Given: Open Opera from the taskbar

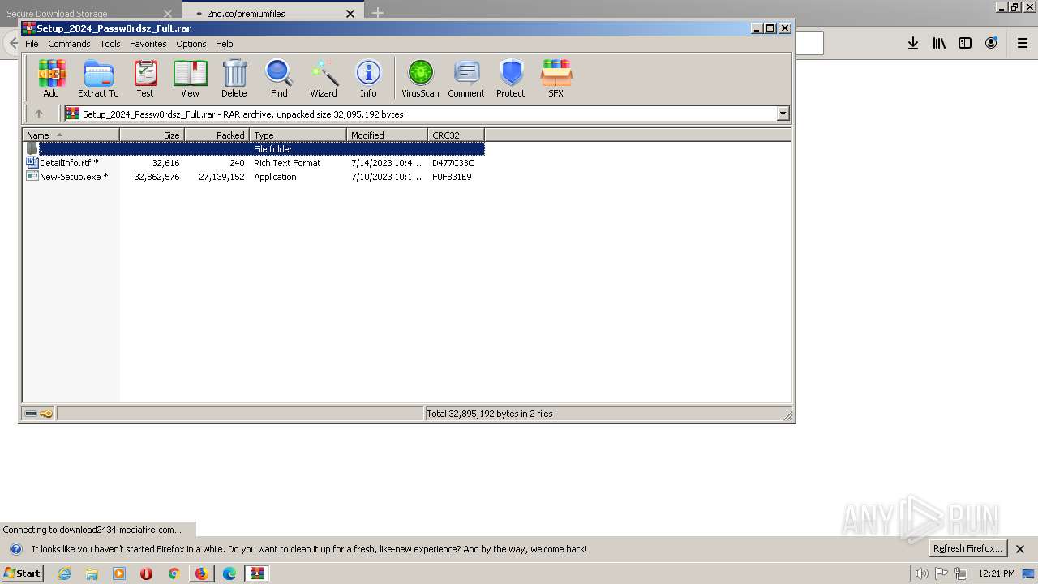Looking at the screenshot, I should (146, 573).
